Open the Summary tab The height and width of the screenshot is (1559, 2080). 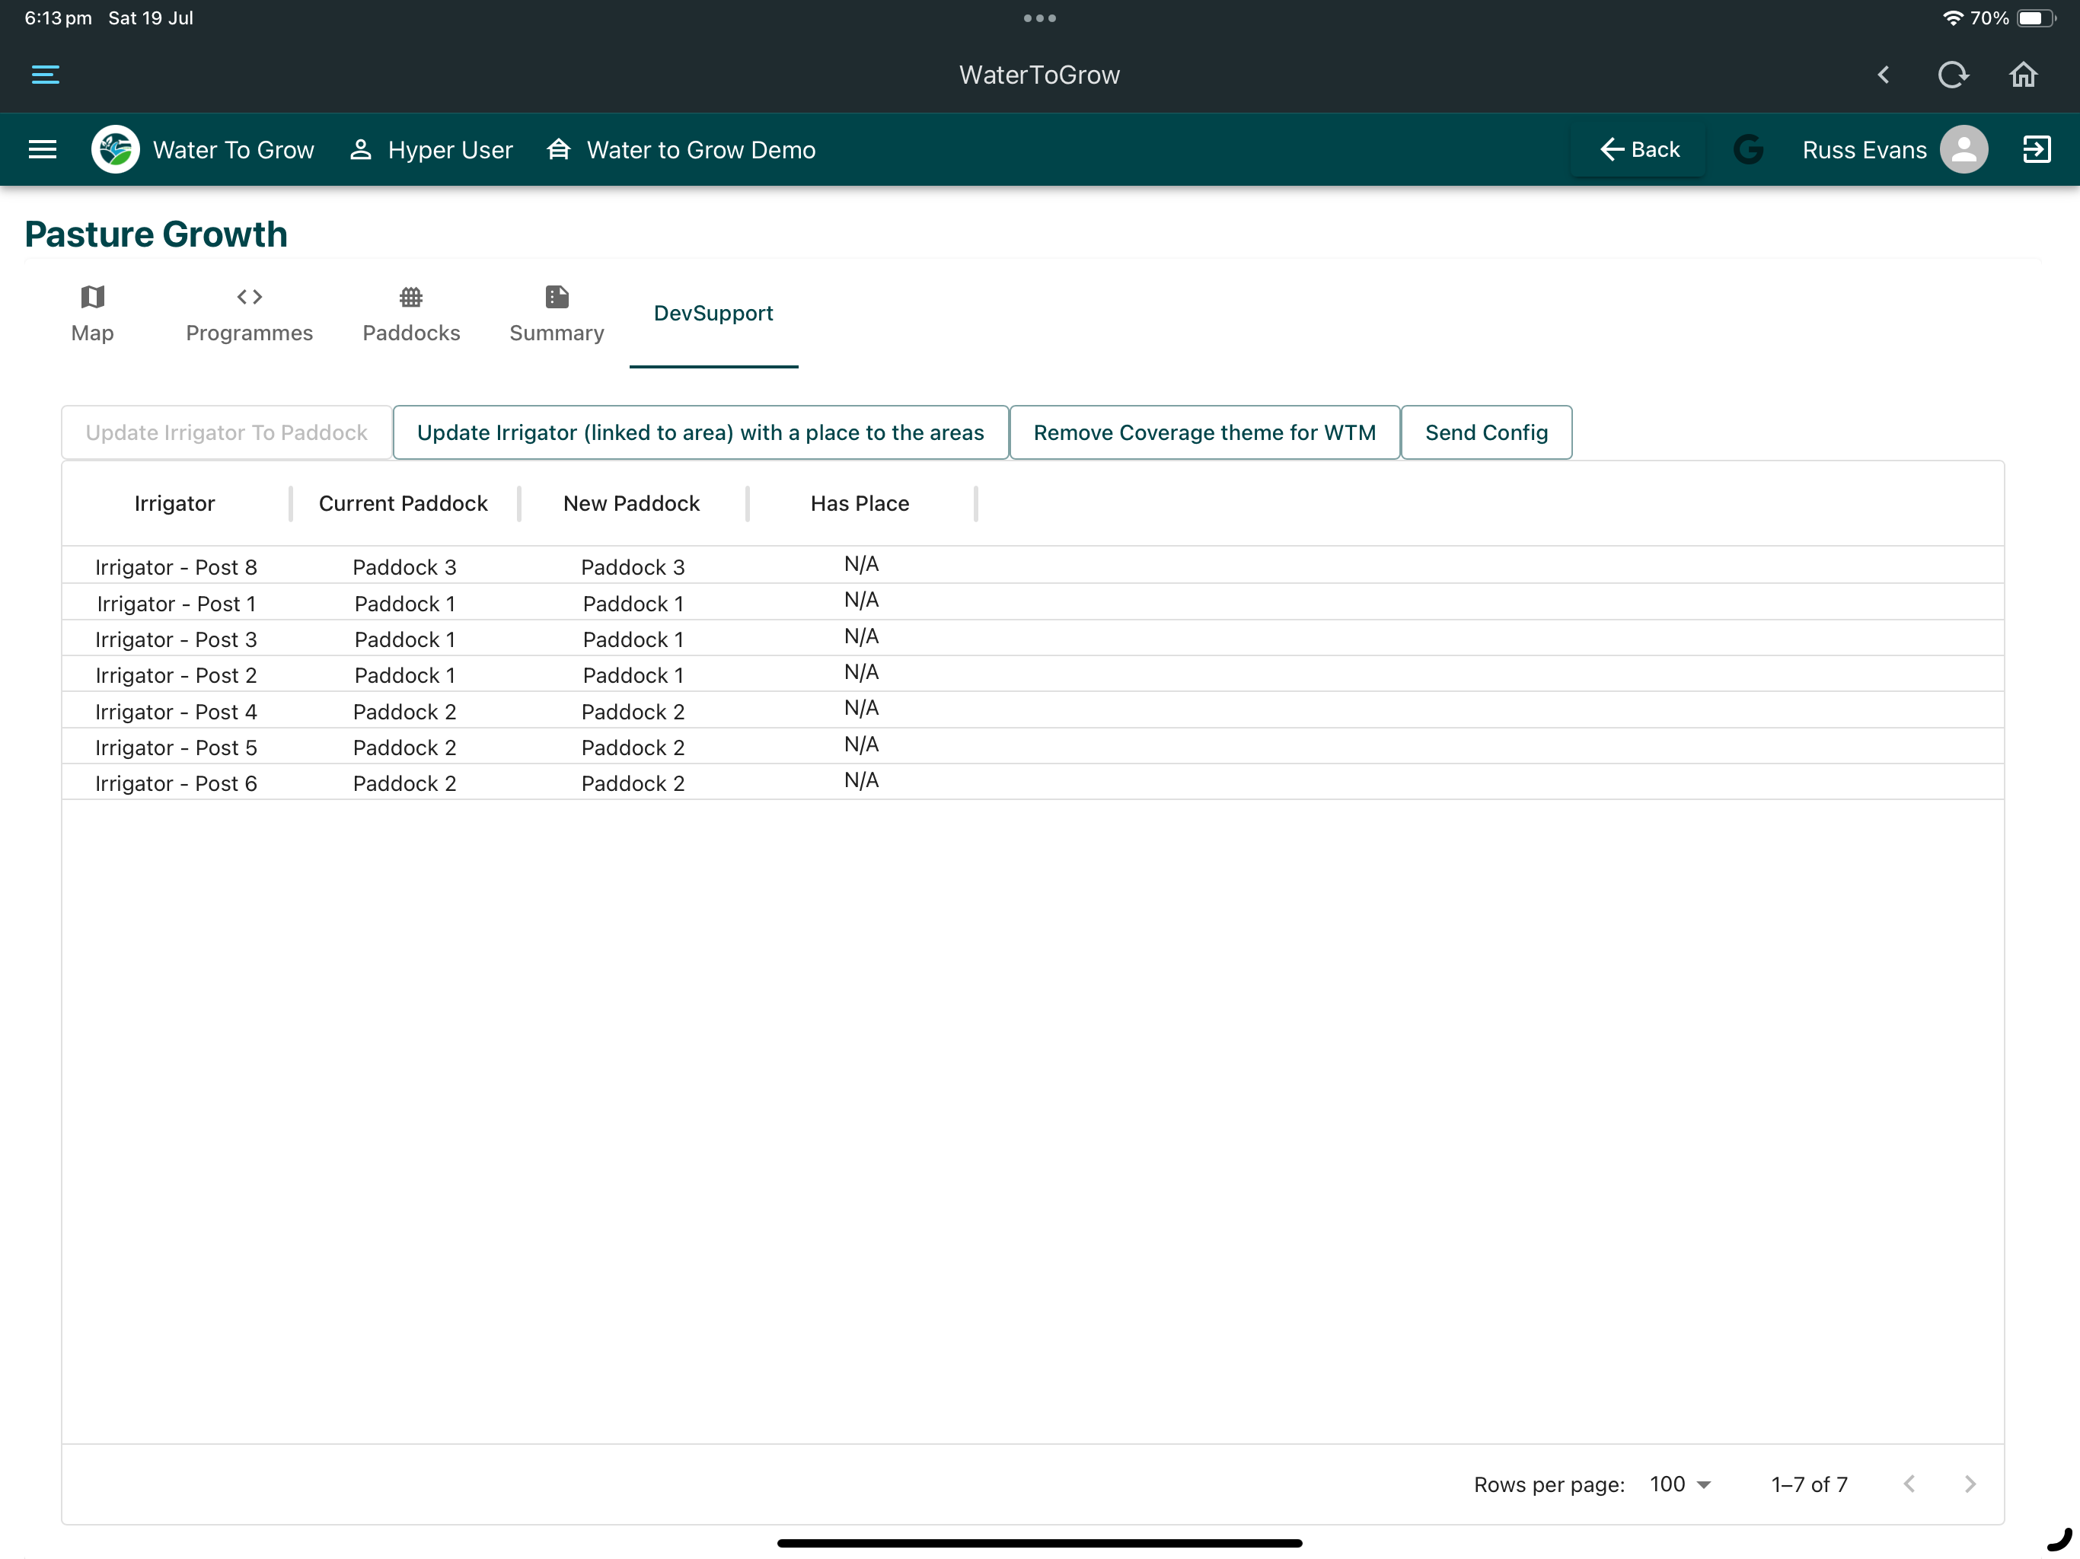557,315
